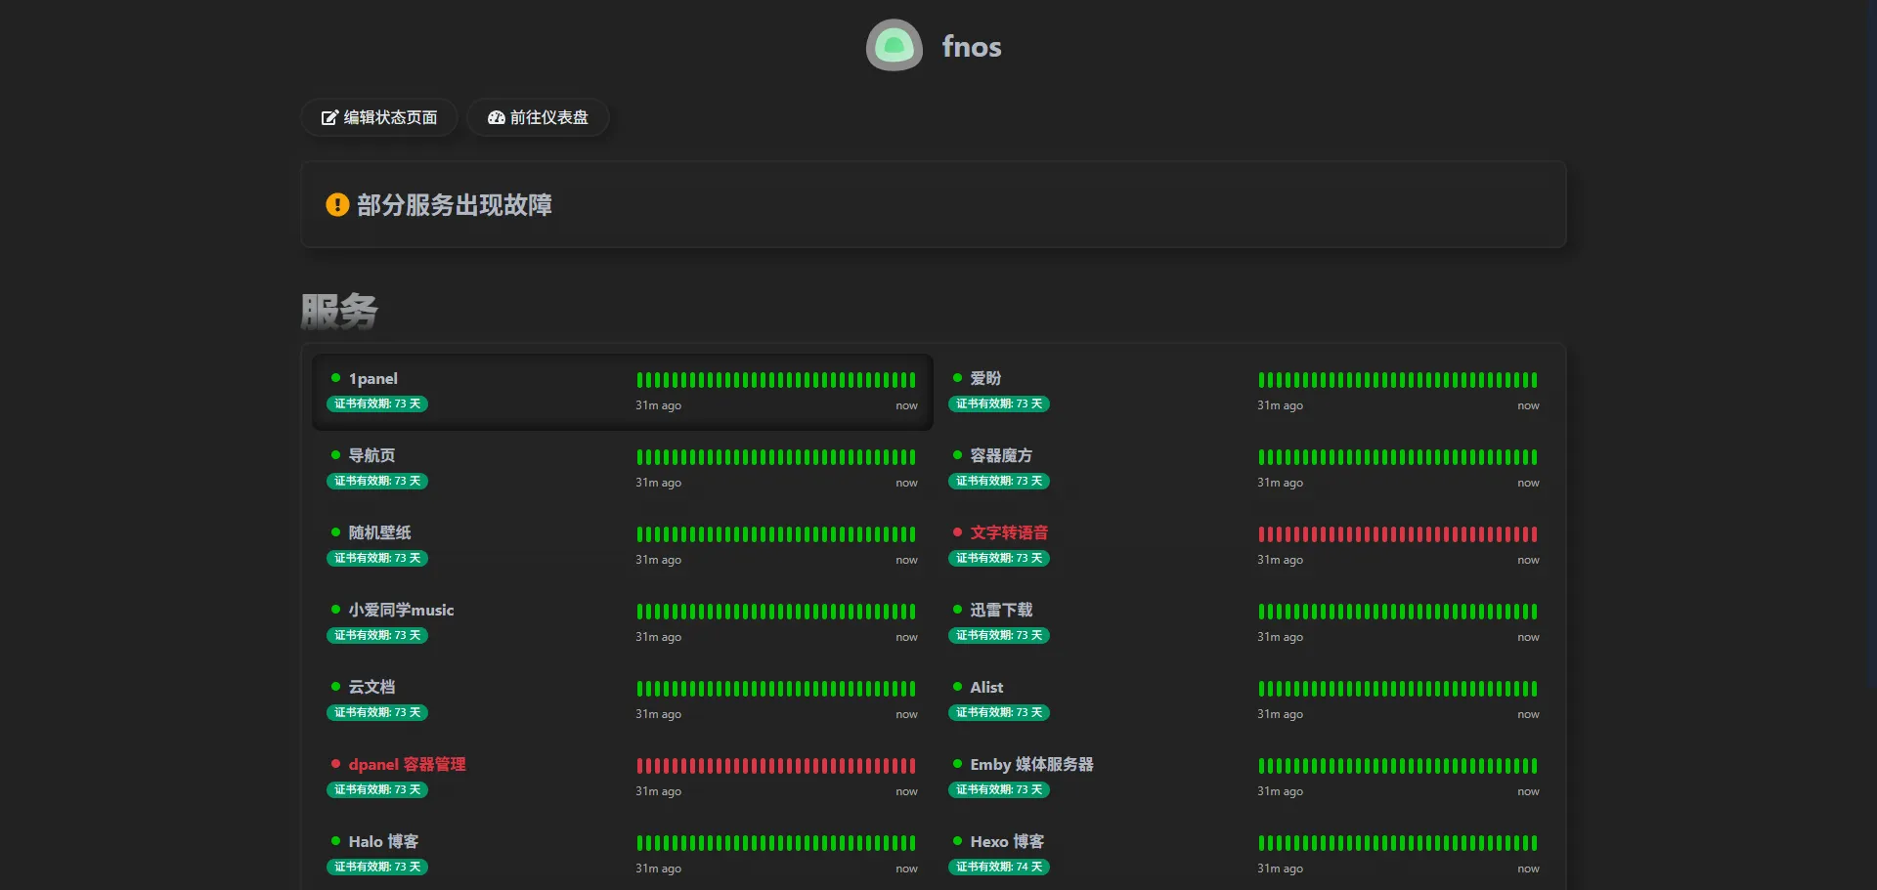This screenshot has width=1877, height=890.
Task: Click the red status dot beside 文字转语音
Action: [x=957, y=532]
